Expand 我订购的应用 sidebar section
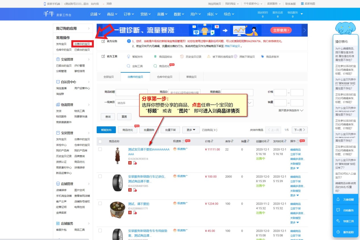Screen dimensions: 360x240 pos(73,28)
